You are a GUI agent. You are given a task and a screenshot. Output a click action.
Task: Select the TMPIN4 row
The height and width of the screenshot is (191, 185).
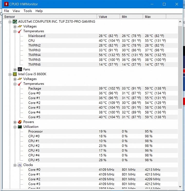[x=103, y=55]
